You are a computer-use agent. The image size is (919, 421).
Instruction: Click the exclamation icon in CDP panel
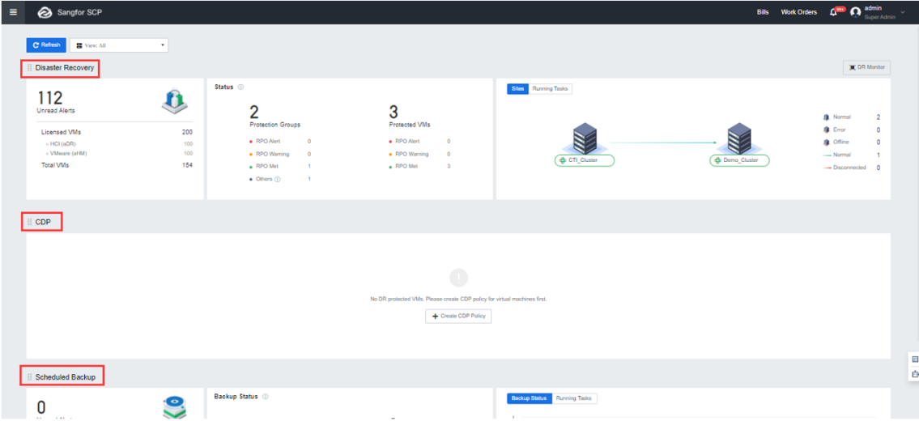click(x=458, y=278)
